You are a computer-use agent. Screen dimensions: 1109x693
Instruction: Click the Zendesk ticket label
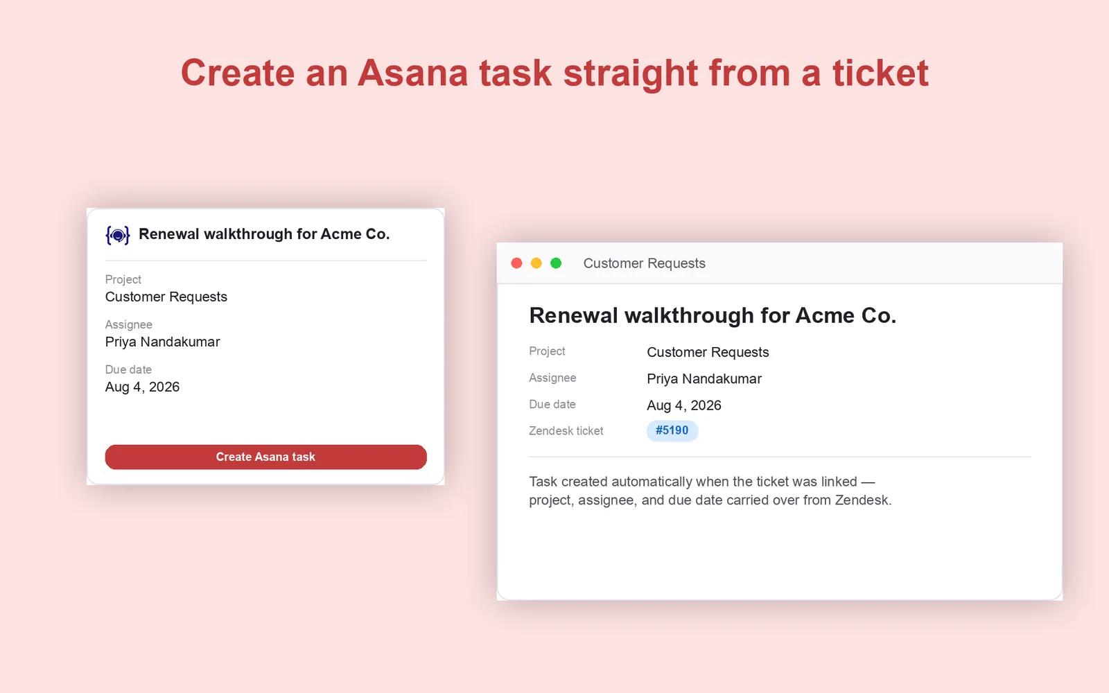566,430
